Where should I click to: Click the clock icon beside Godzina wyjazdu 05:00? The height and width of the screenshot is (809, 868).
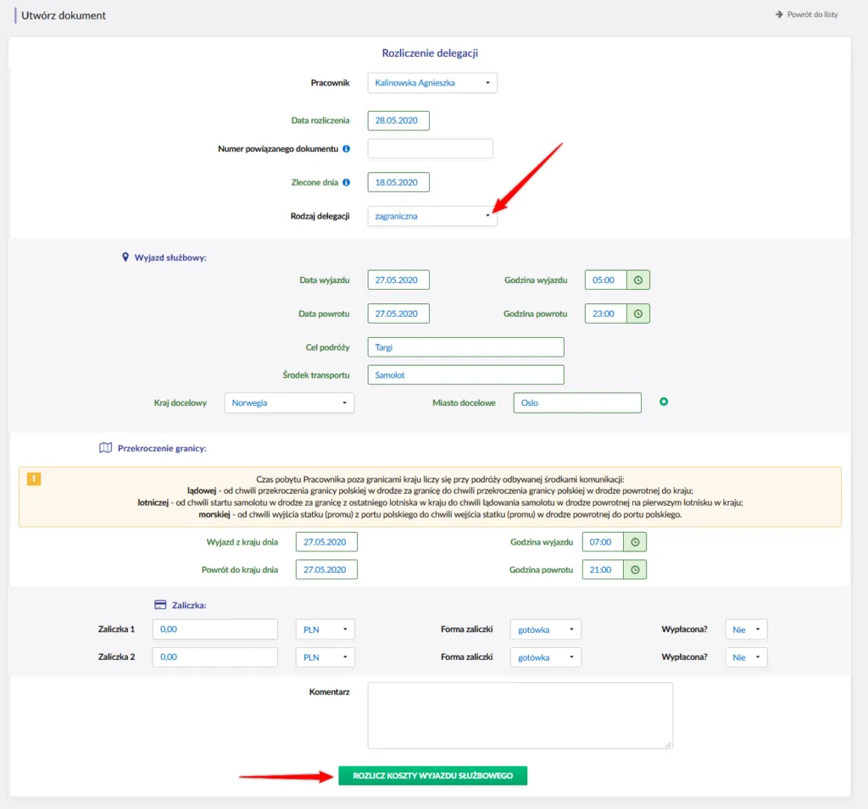(x=638, y=280)
